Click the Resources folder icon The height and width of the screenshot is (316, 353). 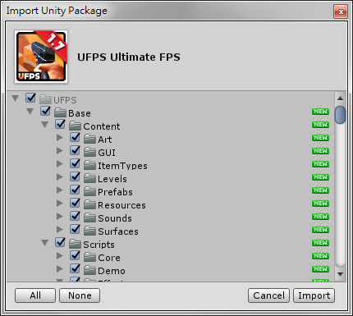point(89,204)
